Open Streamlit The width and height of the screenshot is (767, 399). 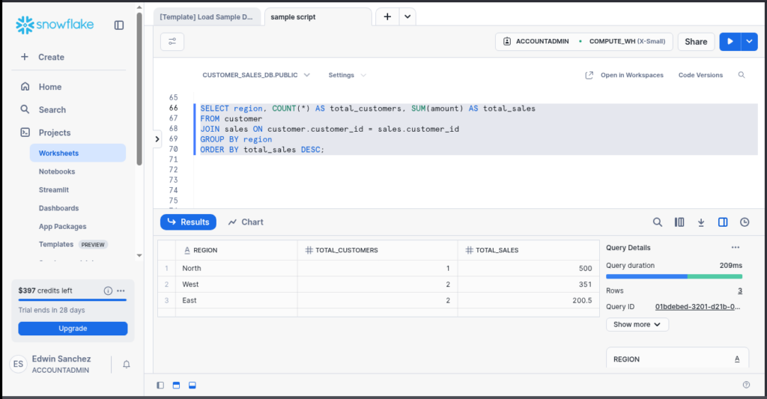(x=54, y=189)
